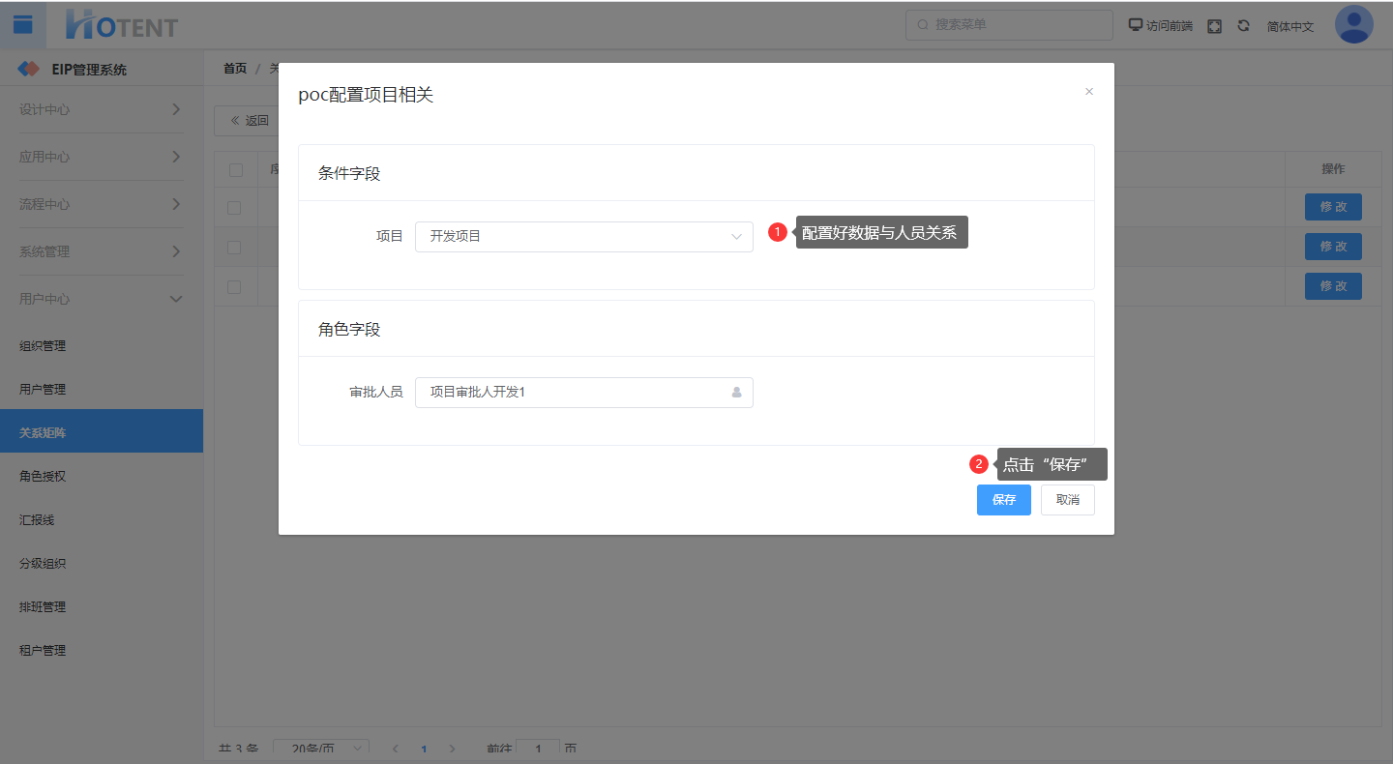Click the 返回 back button
This screenshot has height=764, width=1393.
click(x=249, y=121)
